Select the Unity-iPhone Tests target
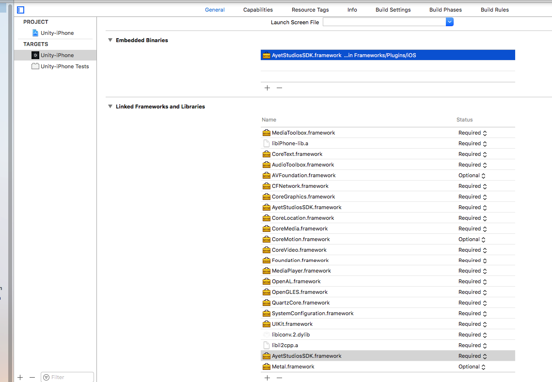The image size is (552, 382). [x=55, y=66]
